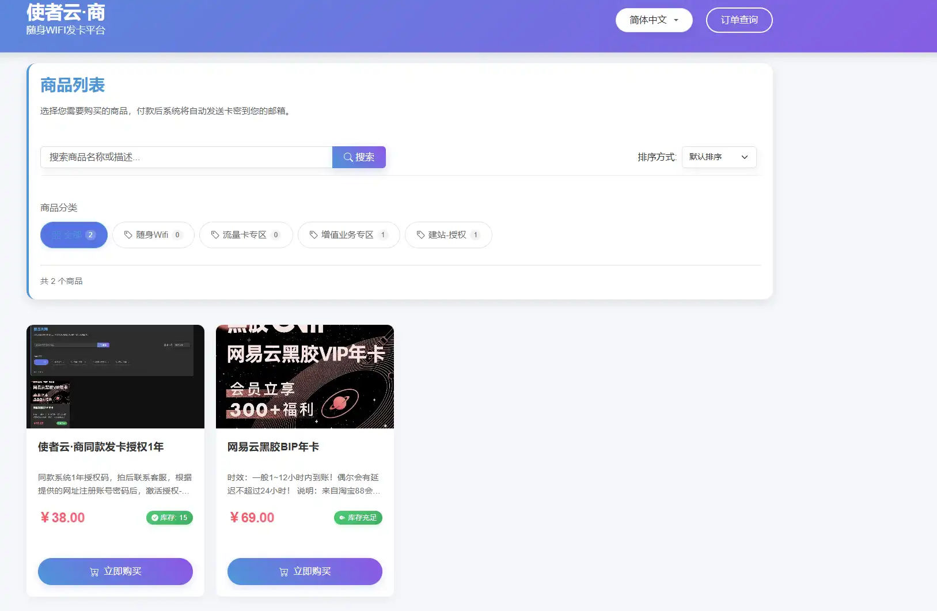Click the tag icon beside 流量卡专区 category

(214, 234)
